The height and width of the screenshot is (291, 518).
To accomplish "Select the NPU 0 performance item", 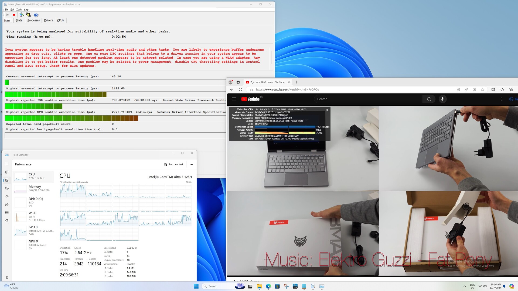I will 33,245.
